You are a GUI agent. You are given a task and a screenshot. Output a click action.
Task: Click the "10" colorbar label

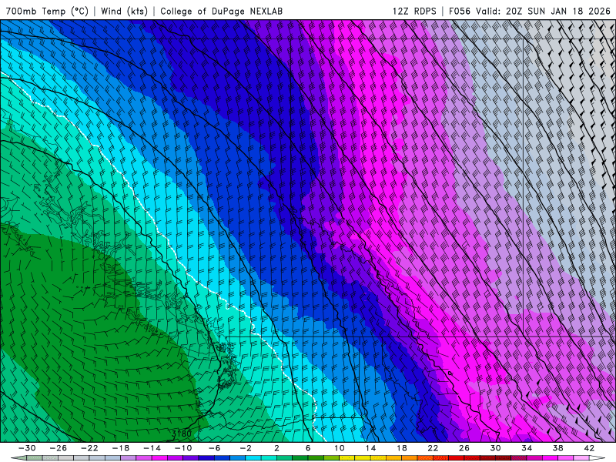340,448
